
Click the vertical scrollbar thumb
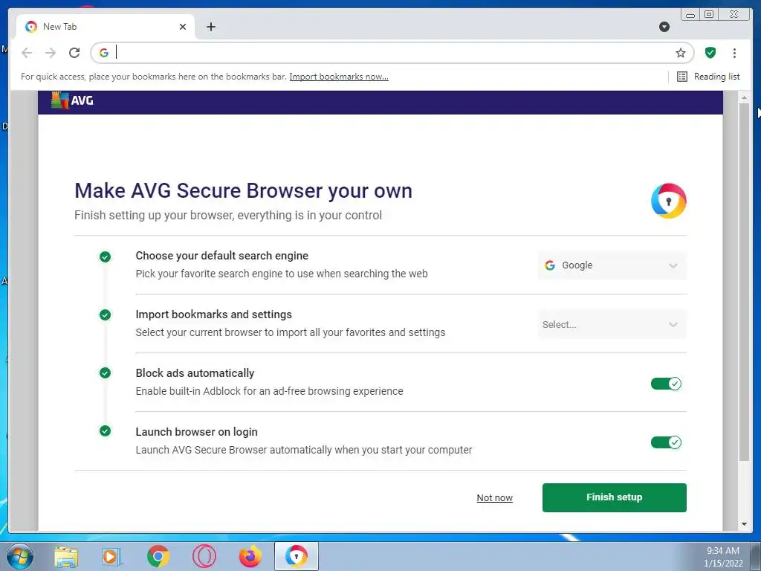pos(744,282)
